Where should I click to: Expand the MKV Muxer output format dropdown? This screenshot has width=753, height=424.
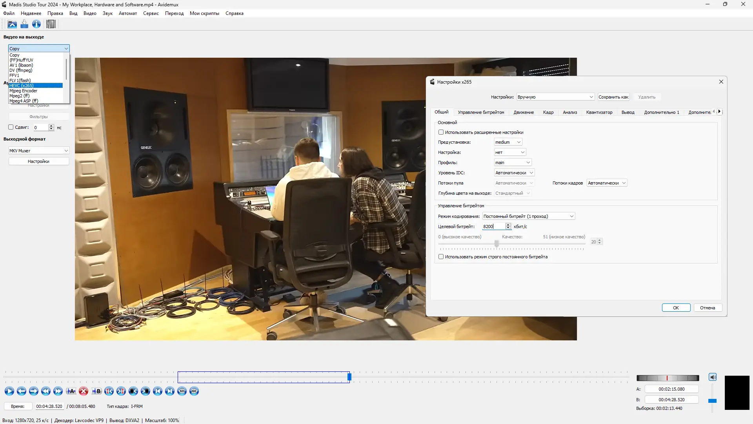(38, 151)
